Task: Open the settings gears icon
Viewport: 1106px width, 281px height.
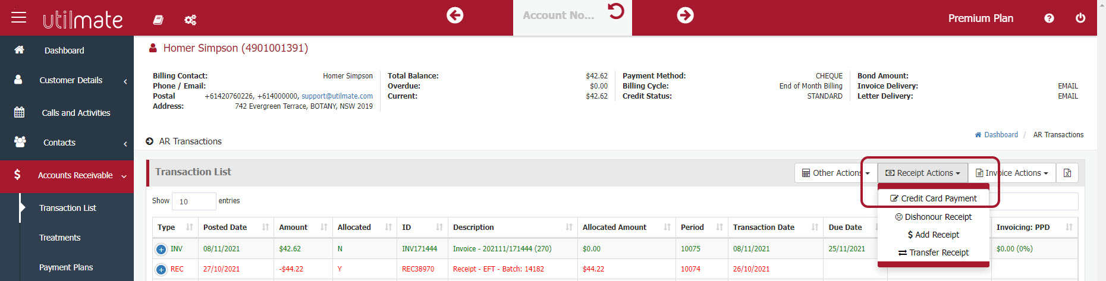Action: pyautogui.click(x=190, y=20)
